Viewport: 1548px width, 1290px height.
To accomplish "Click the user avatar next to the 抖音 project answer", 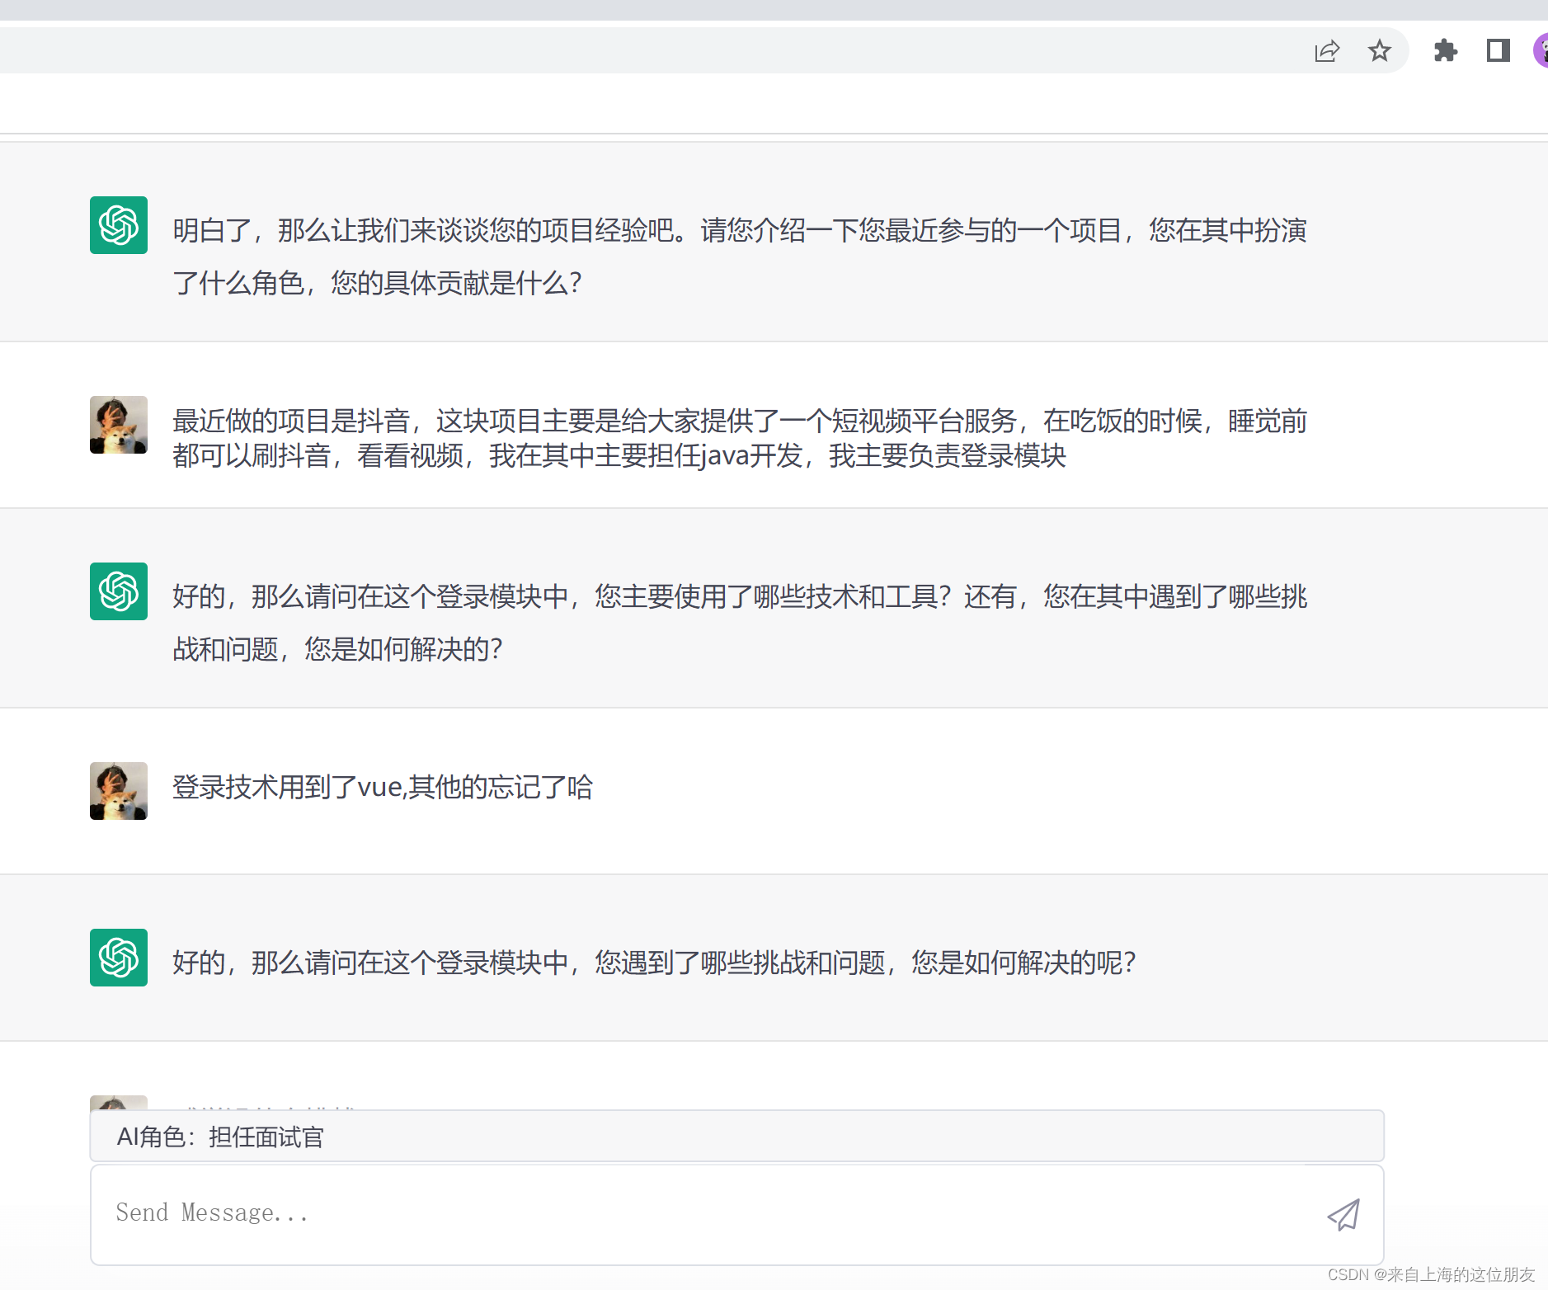I will pyautogui.click(x=118, y=425).
